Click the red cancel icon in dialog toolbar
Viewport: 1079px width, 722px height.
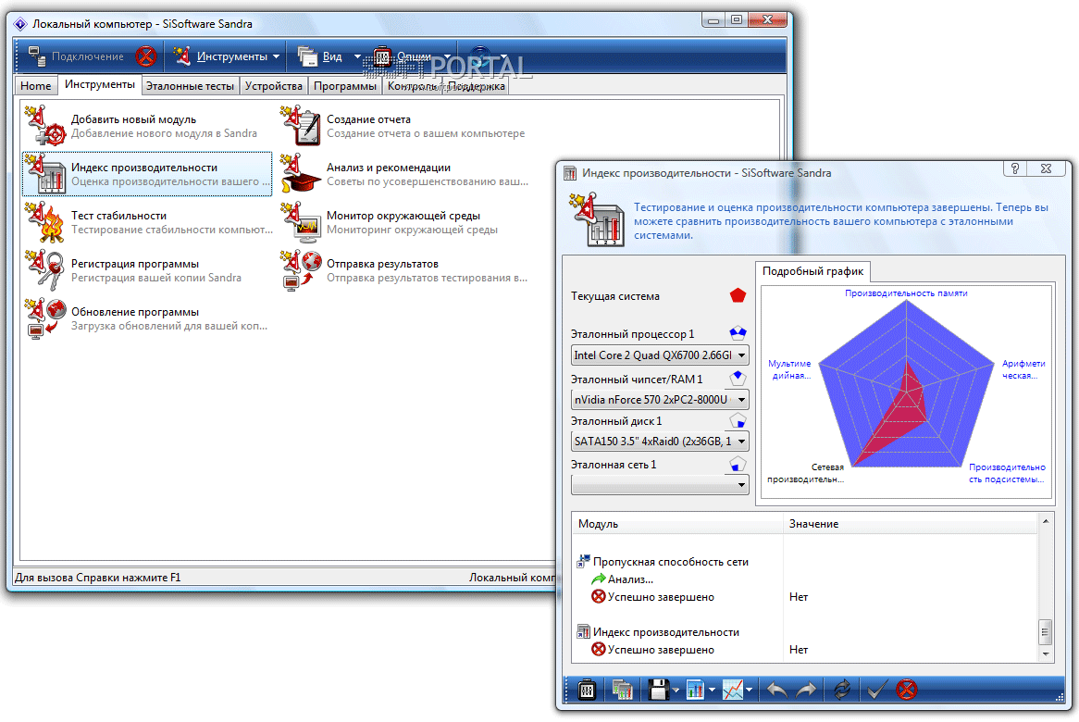[x=907, y=689]
